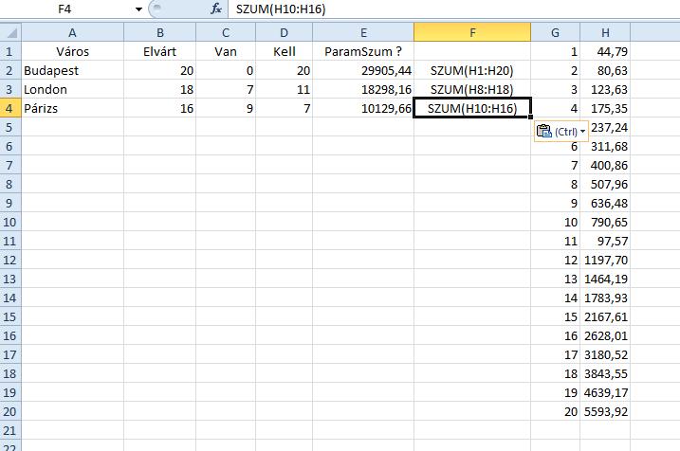Click the formula bar containing SZUM(H10:H16)
680x451 pixels.
(453, 9)
